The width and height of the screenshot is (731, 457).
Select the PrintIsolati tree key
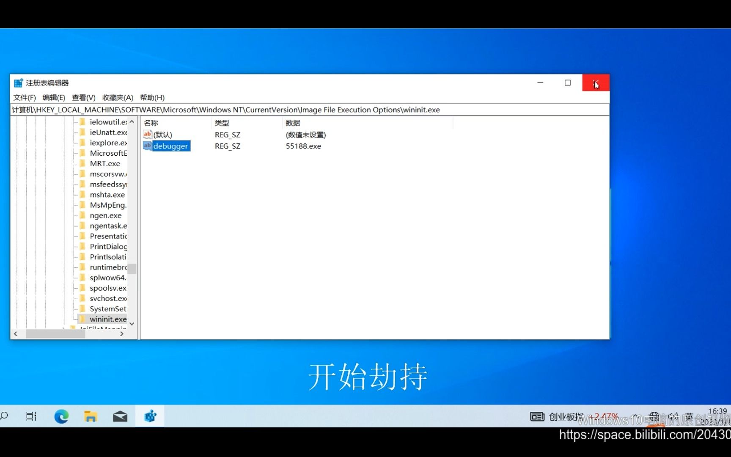pyautogui.click(x=108, y=257)
